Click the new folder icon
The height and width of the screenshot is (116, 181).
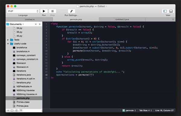pos(12,111)
